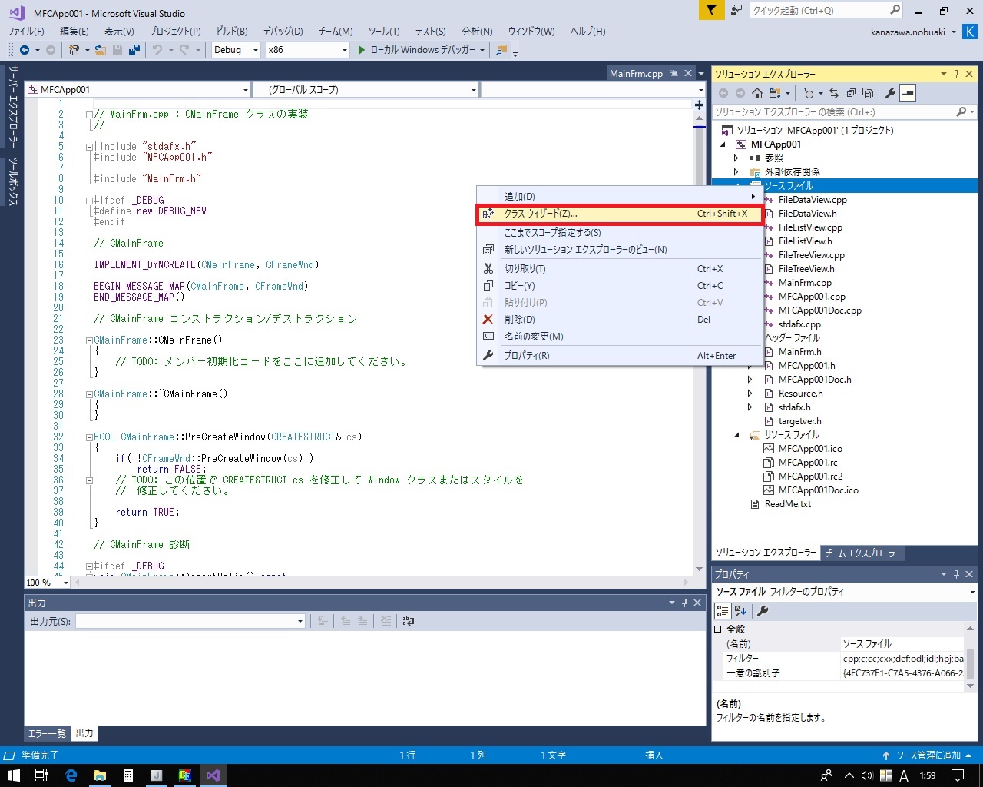
Task: Click the Cut scissors icon in context menu
Action: 488,269
